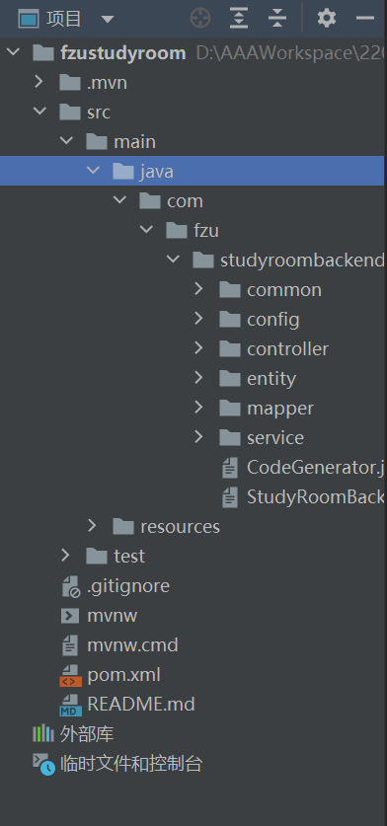387x826 pixels.
Task: Click the Scratches and Consoles (临时文件和控制台) icon
Action: pos(43,763)
